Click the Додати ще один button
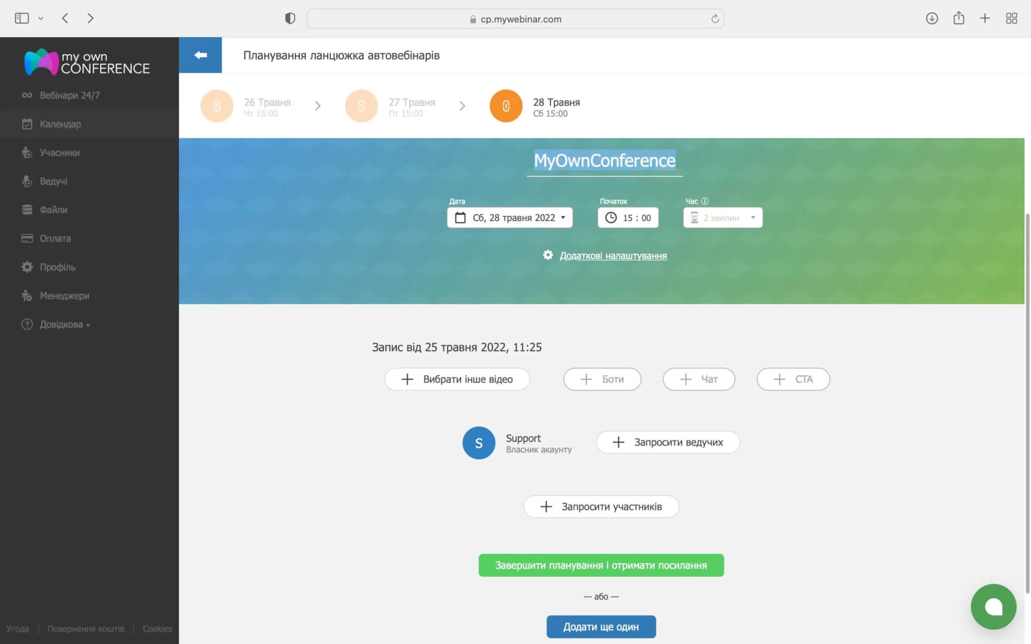 [601, 627]
